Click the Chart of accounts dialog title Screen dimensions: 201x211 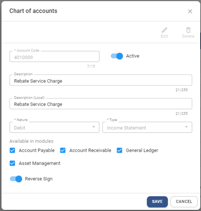pyautogui.click(x=33, y=11)
